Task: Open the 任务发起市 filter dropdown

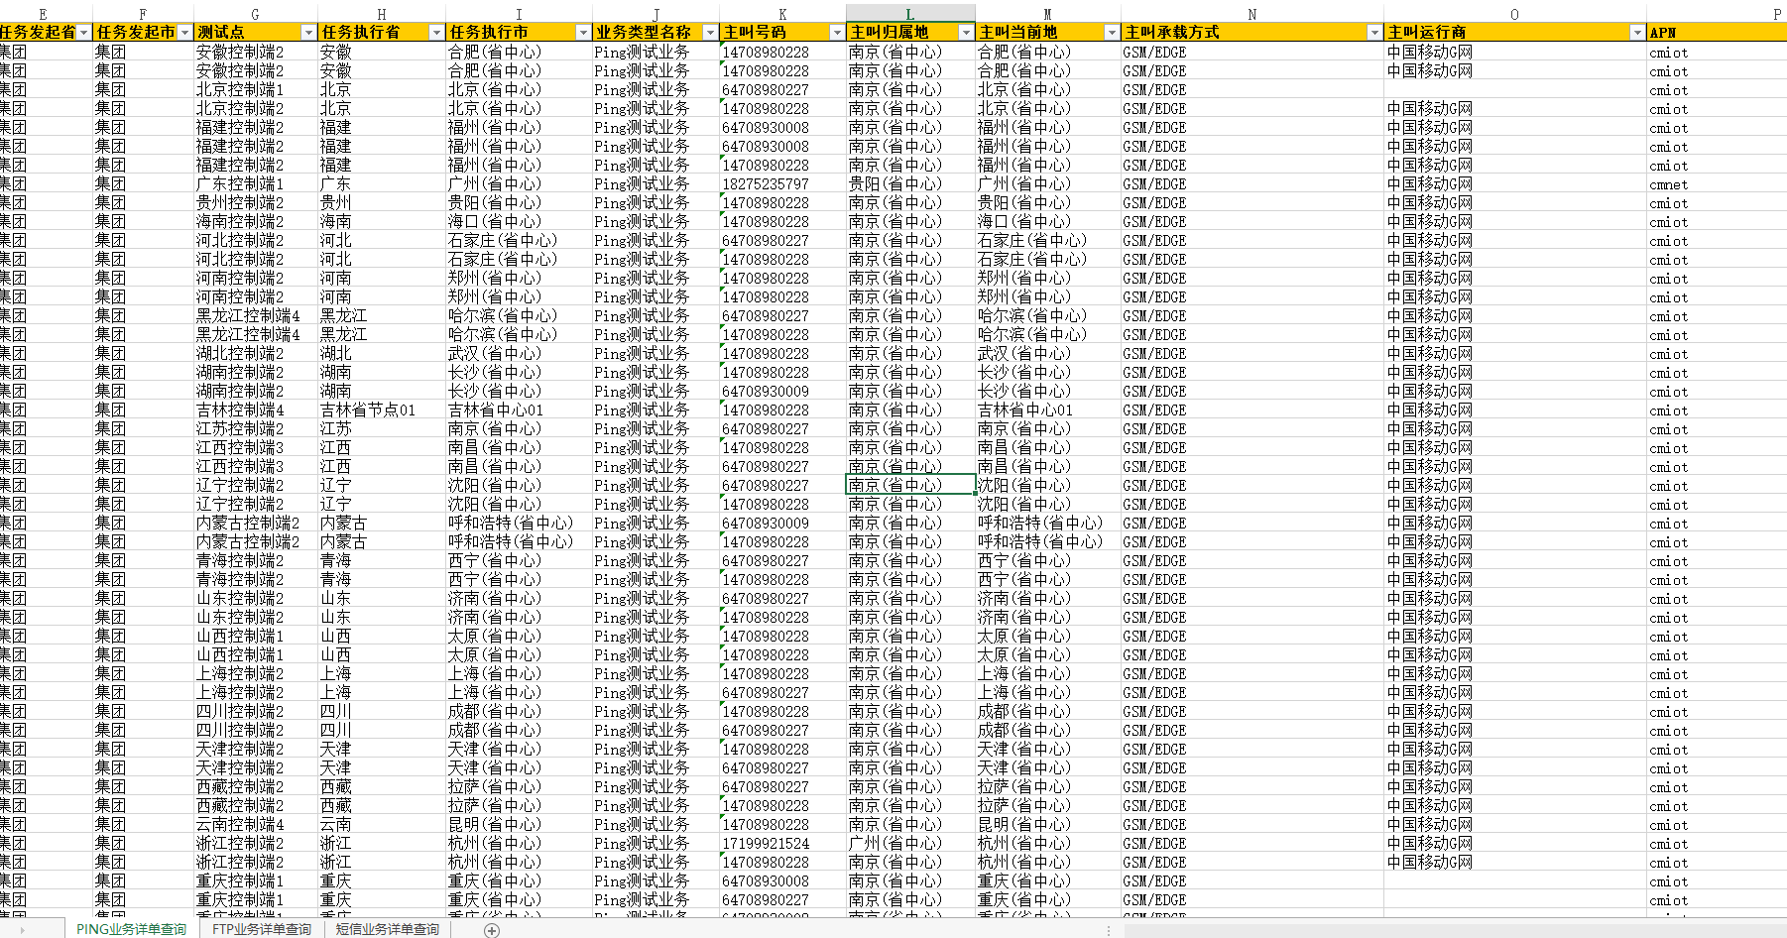Action: [184, 33]
